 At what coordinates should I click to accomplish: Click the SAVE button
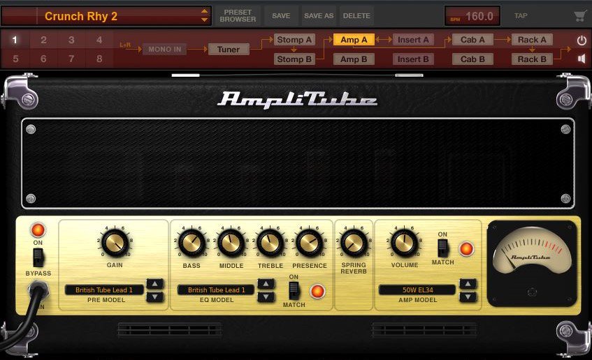(x=281, y=16)
